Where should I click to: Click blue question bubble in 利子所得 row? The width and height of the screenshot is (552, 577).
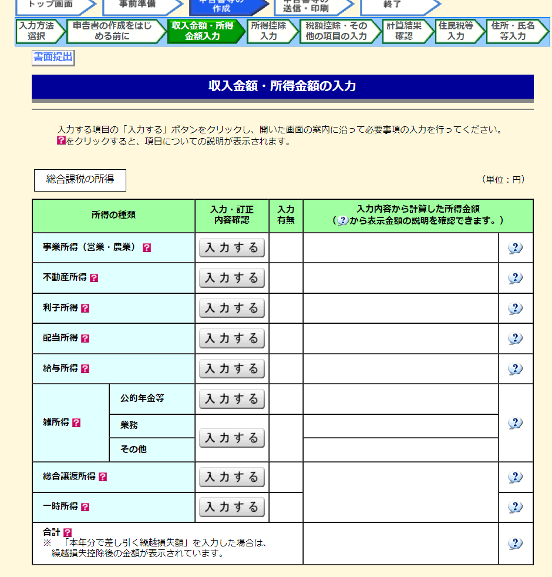tap(516, 308)
